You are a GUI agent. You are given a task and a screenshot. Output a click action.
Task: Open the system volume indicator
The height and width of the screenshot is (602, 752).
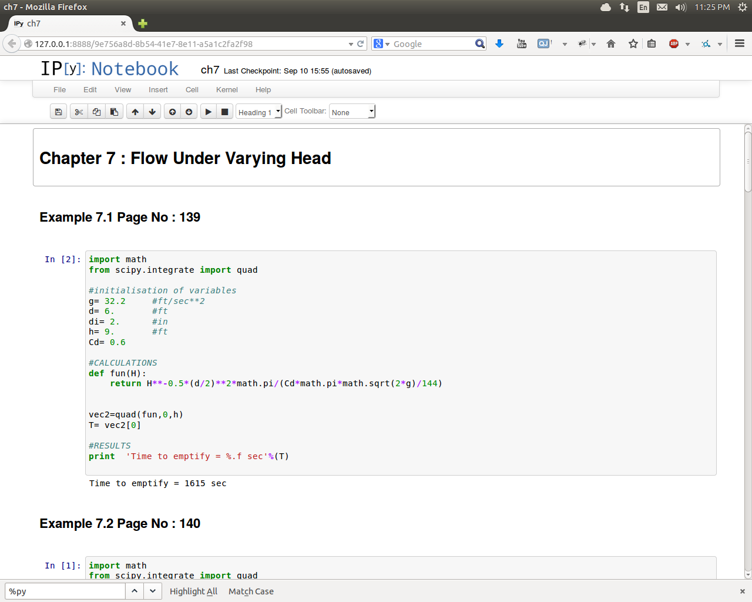tap(680, 7)
